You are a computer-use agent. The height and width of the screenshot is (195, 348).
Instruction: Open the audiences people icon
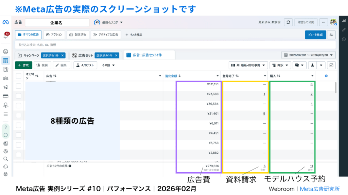pyautogui.click(x=5, y=78)
